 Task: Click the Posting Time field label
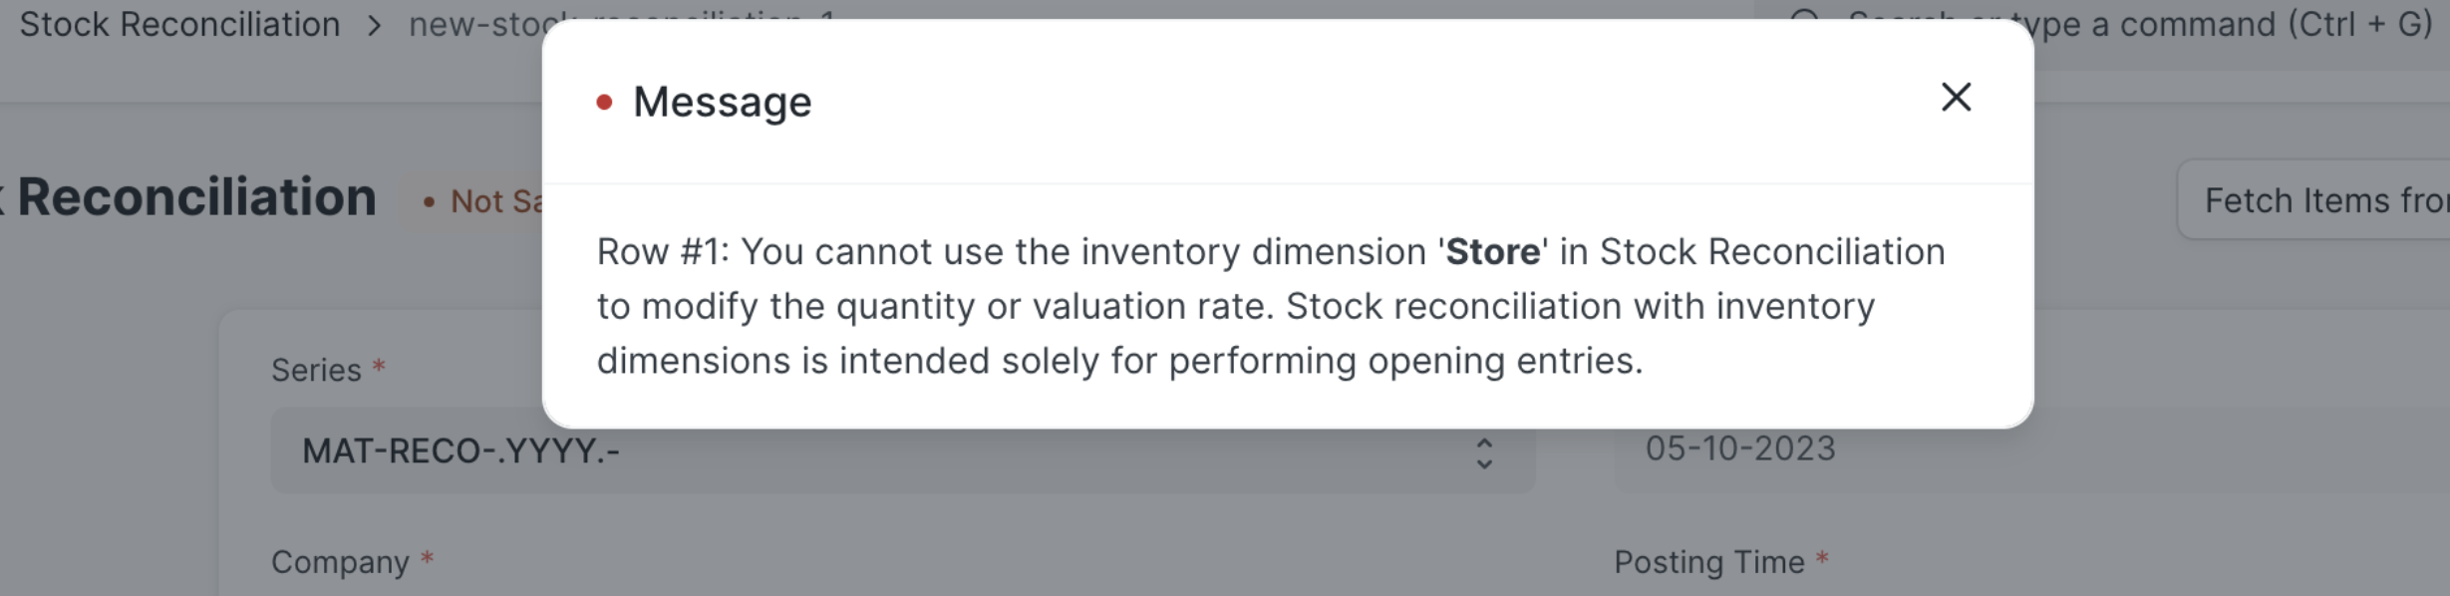coord(1708,562)
